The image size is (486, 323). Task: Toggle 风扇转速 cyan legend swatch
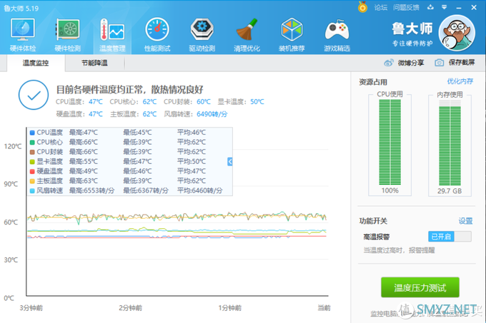point(32,190)
